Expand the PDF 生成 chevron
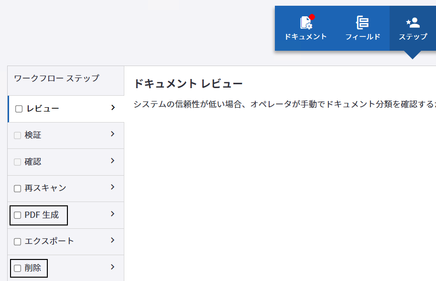This screenshot has height=281, width=436. coord(113,214)
